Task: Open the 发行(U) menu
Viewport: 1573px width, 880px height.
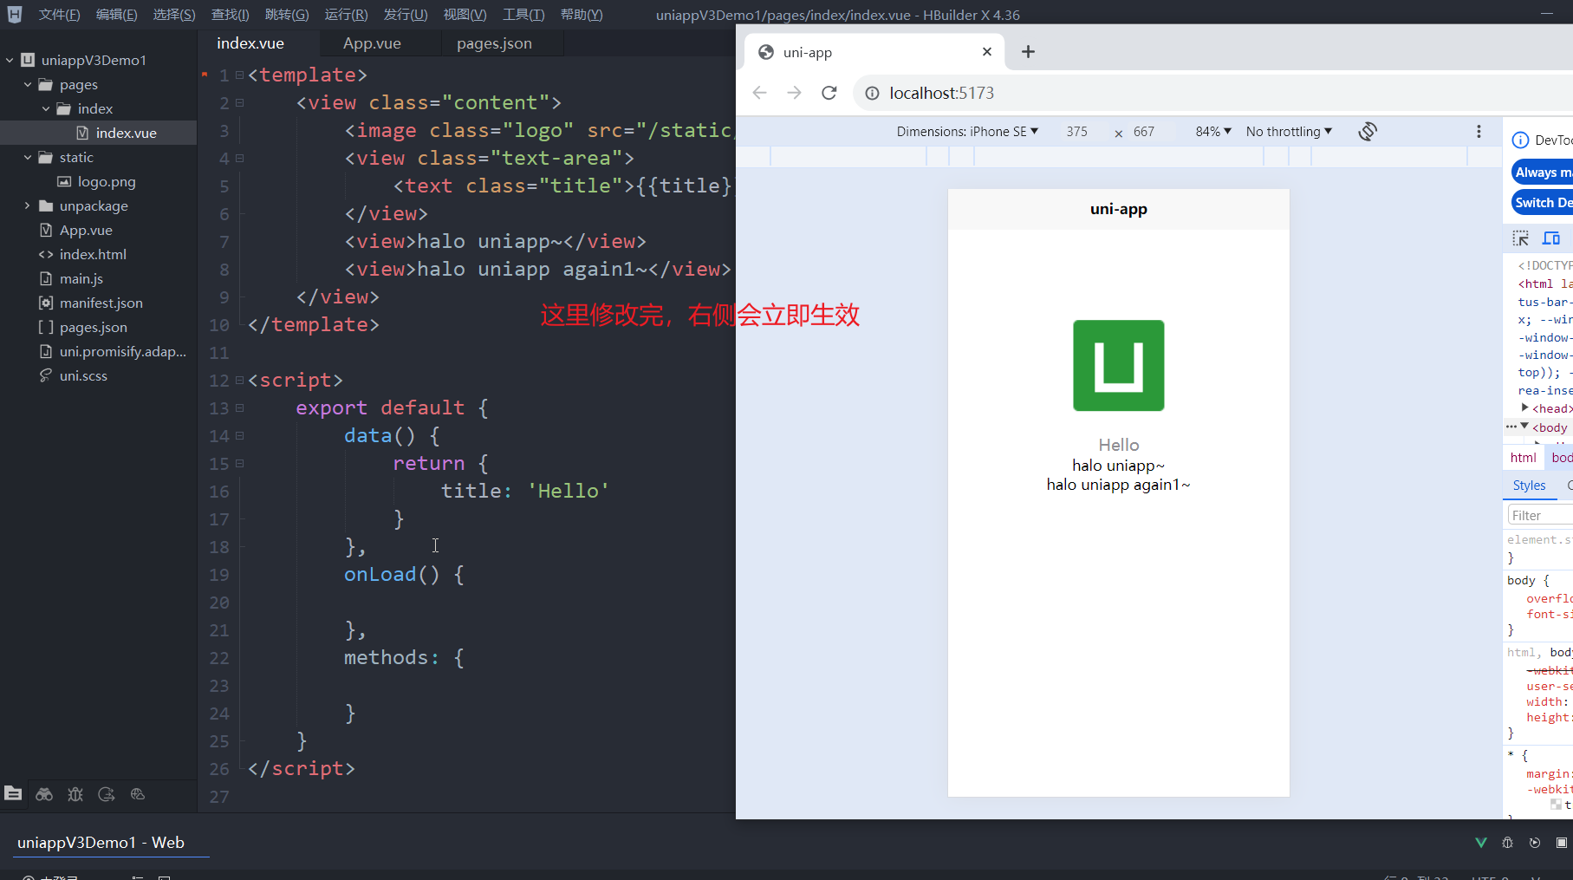Action: 406,15
